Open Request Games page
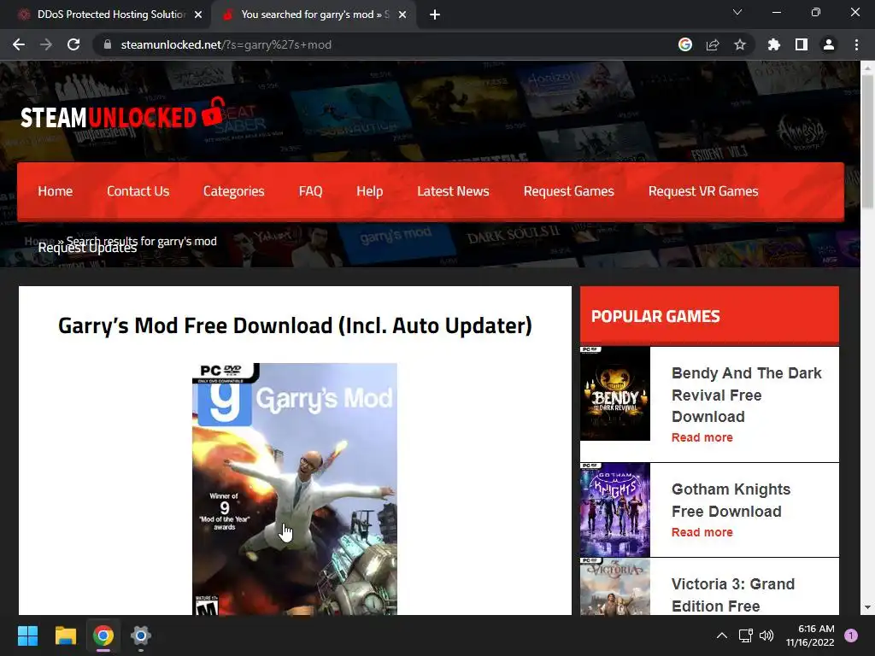The image size is (875, 656). (x=568, y=191)
